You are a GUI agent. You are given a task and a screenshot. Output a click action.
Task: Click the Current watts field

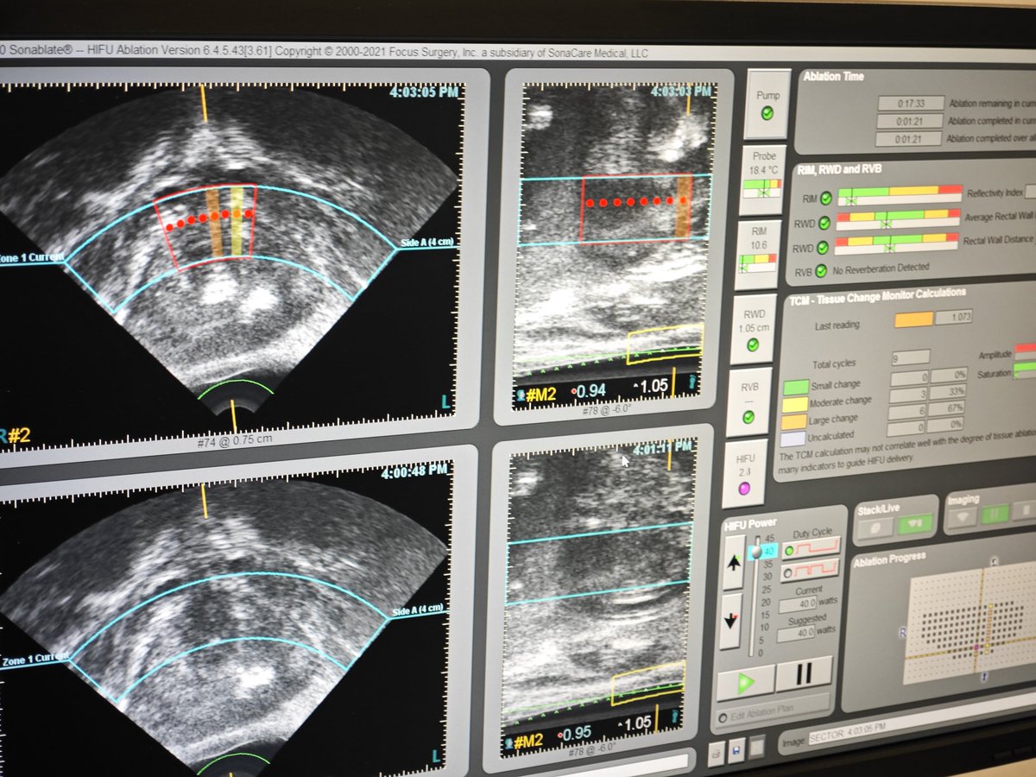[798, 606]
